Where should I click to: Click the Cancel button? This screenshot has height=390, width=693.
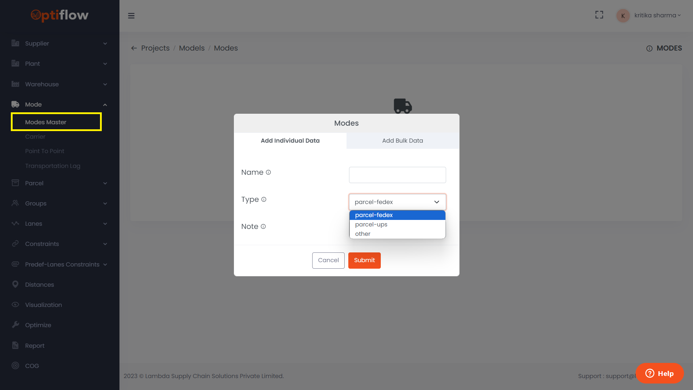[328, 260]
